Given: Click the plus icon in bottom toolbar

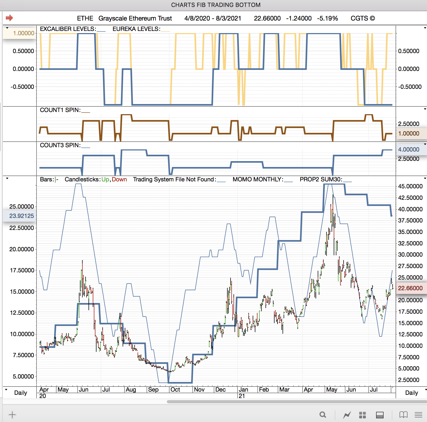Looking at the screenshot, I should tap(12, 415).
